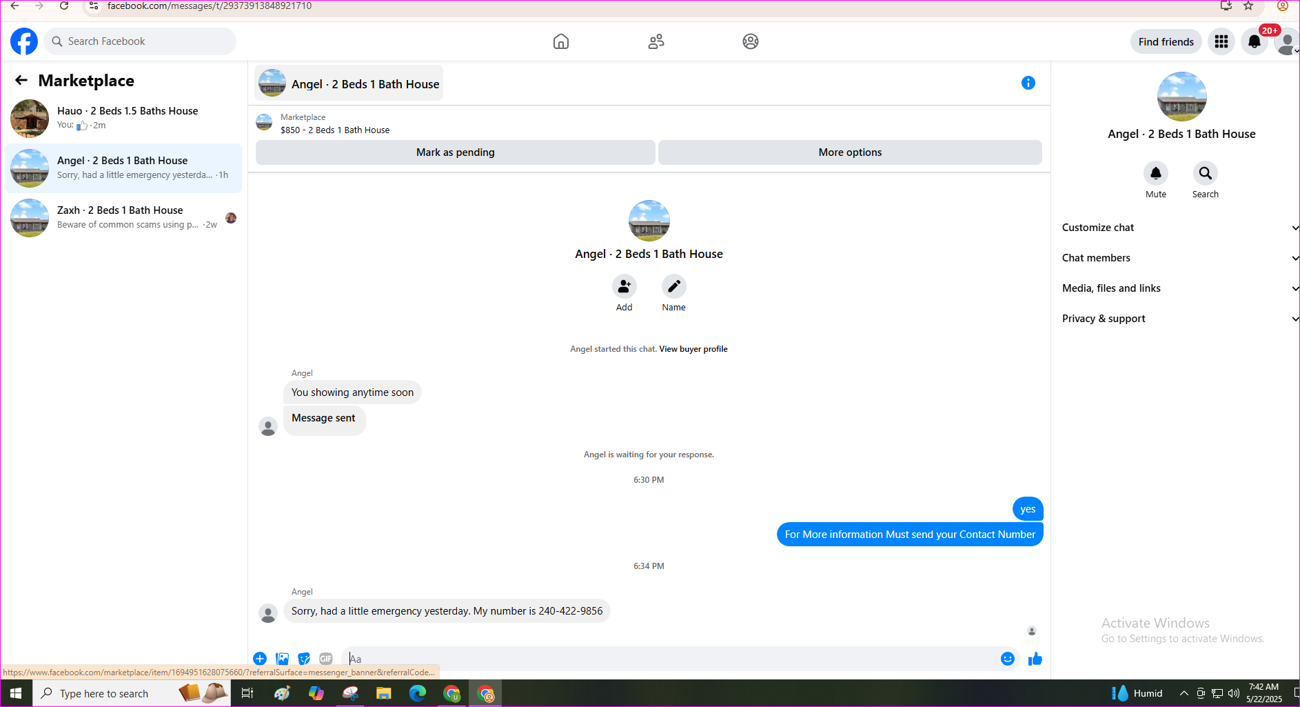1300x707 pixels.
Task: Click the 'yes' sent message bubble
Action: point(1028,509)
